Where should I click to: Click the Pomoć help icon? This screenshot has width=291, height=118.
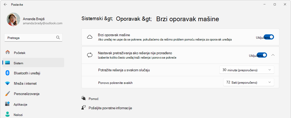click(x=84, y=98)
